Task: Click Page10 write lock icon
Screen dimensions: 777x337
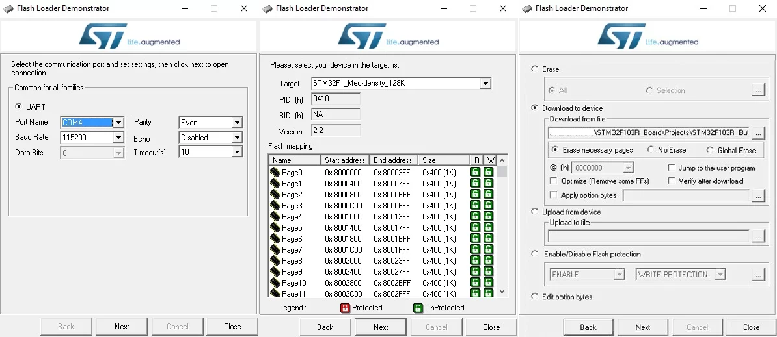Action: 489,282
